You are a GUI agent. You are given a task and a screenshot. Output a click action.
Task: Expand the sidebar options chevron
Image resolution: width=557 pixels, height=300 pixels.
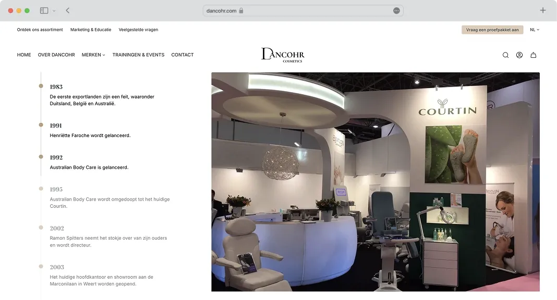click(x=54, y=11)
